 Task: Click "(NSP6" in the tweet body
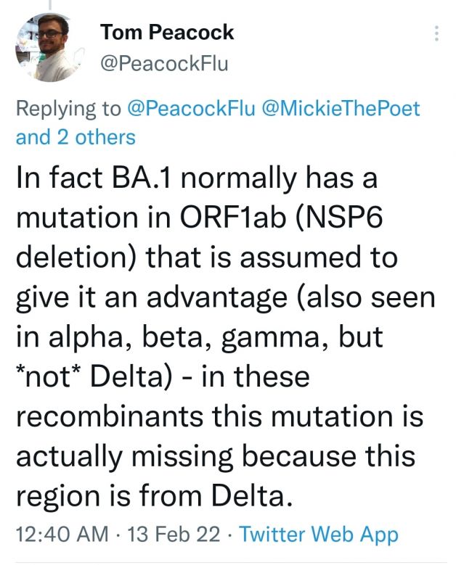coord(339,218)
